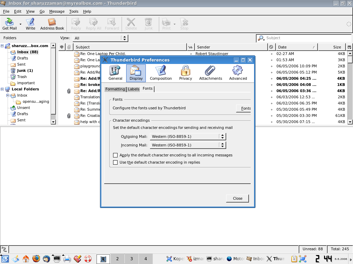
Task: Open the Composition preferences pane
Action: pyautogui.click(x=161, y=73)
